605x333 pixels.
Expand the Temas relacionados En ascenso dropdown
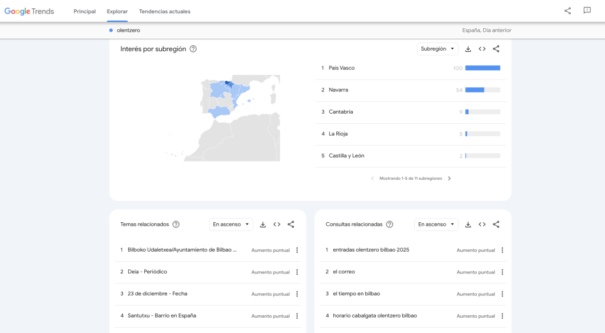[231, 225]
